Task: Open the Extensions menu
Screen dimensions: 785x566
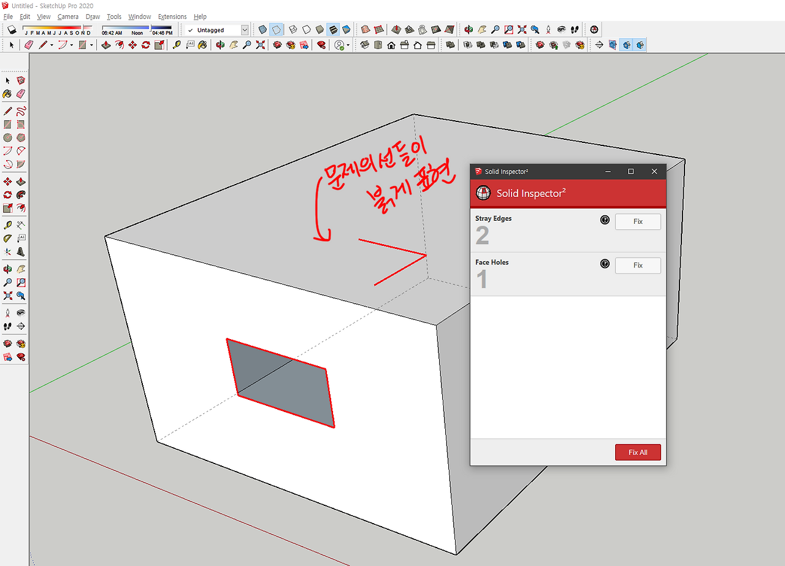Action: (172, 17)
